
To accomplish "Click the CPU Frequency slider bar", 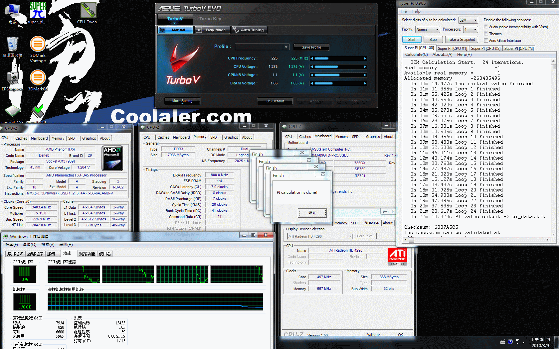I will [338, 58].
